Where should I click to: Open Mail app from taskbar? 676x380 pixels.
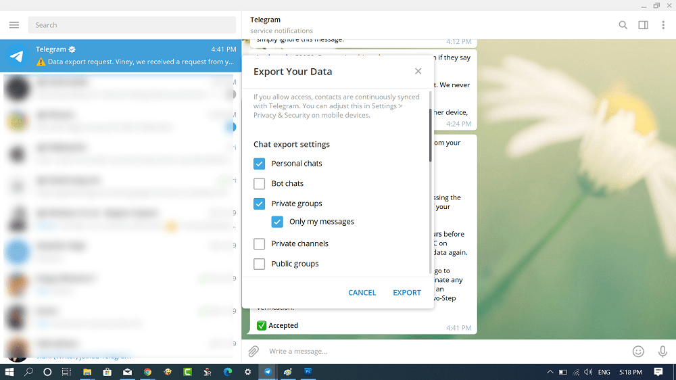click(x=128, y=372)
